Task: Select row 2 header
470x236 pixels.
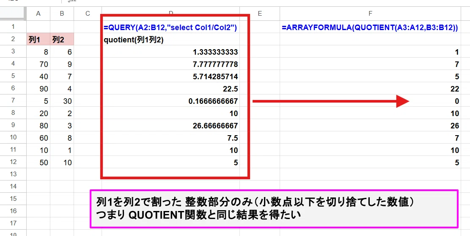Action: pyautogui.click(x=13, y=39)
